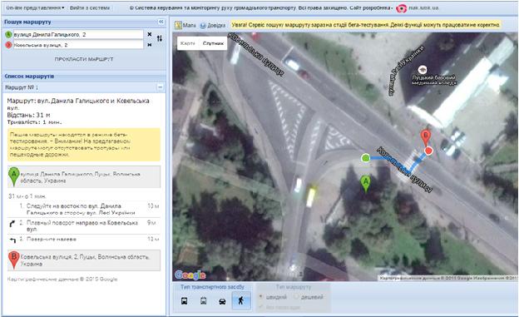Toggle the no-transfers checkbox
519x317 pixels.
click(261, 307)
